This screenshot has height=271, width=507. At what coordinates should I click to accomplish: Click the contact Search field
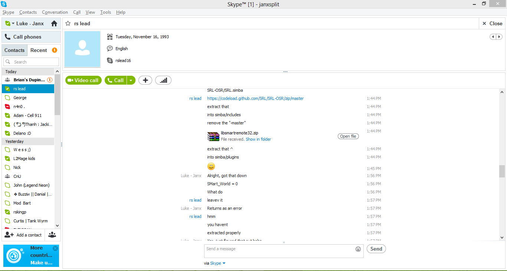click(31, 62)
